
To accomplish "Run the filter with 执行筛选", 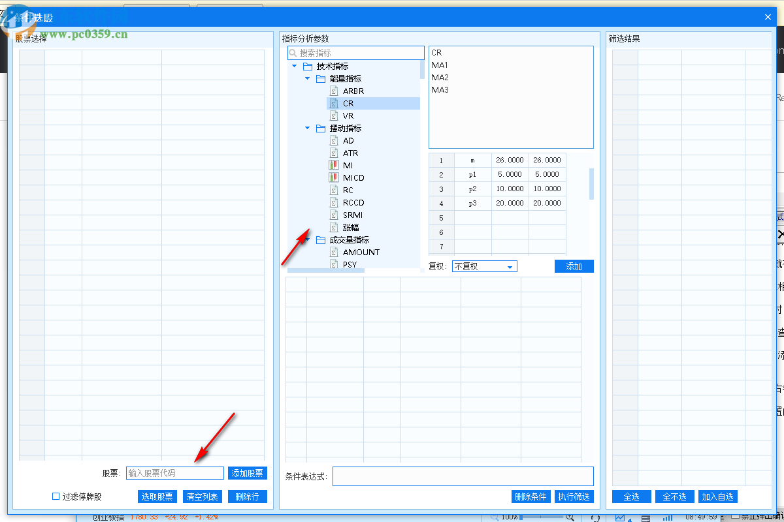I will pos(574,497).
